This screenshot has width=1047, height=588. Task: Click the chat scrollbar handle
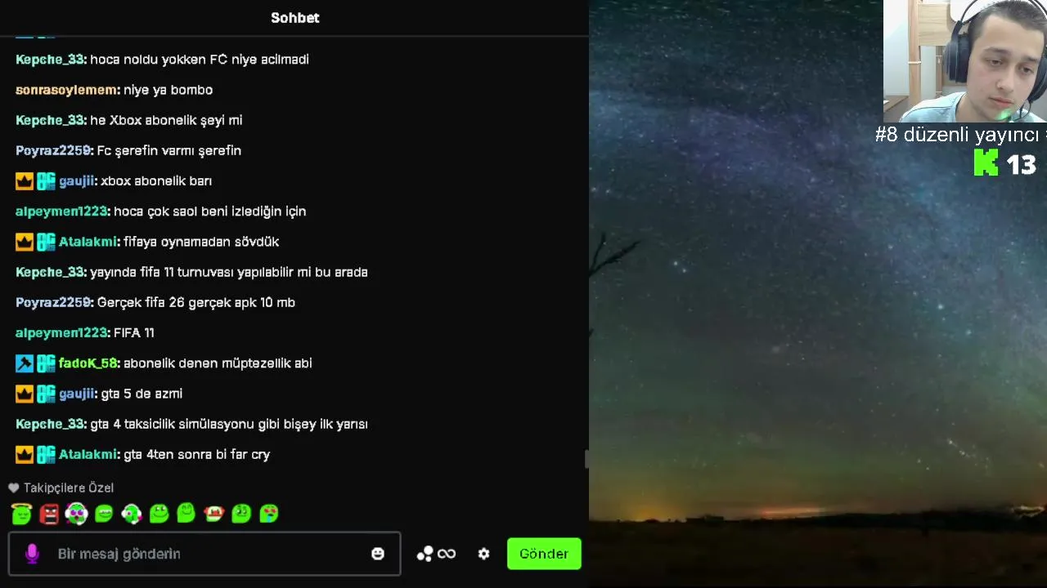pos(586,459)
